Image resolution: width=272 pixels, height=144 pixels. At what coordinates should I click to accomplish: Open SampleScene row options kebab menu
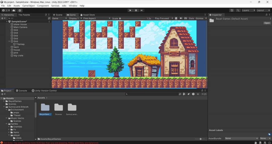[49, 22]
